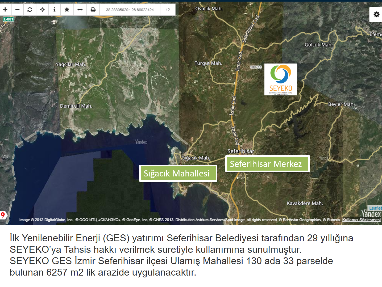
Task: Open the Leaflet link
Action: coord(375,208)
